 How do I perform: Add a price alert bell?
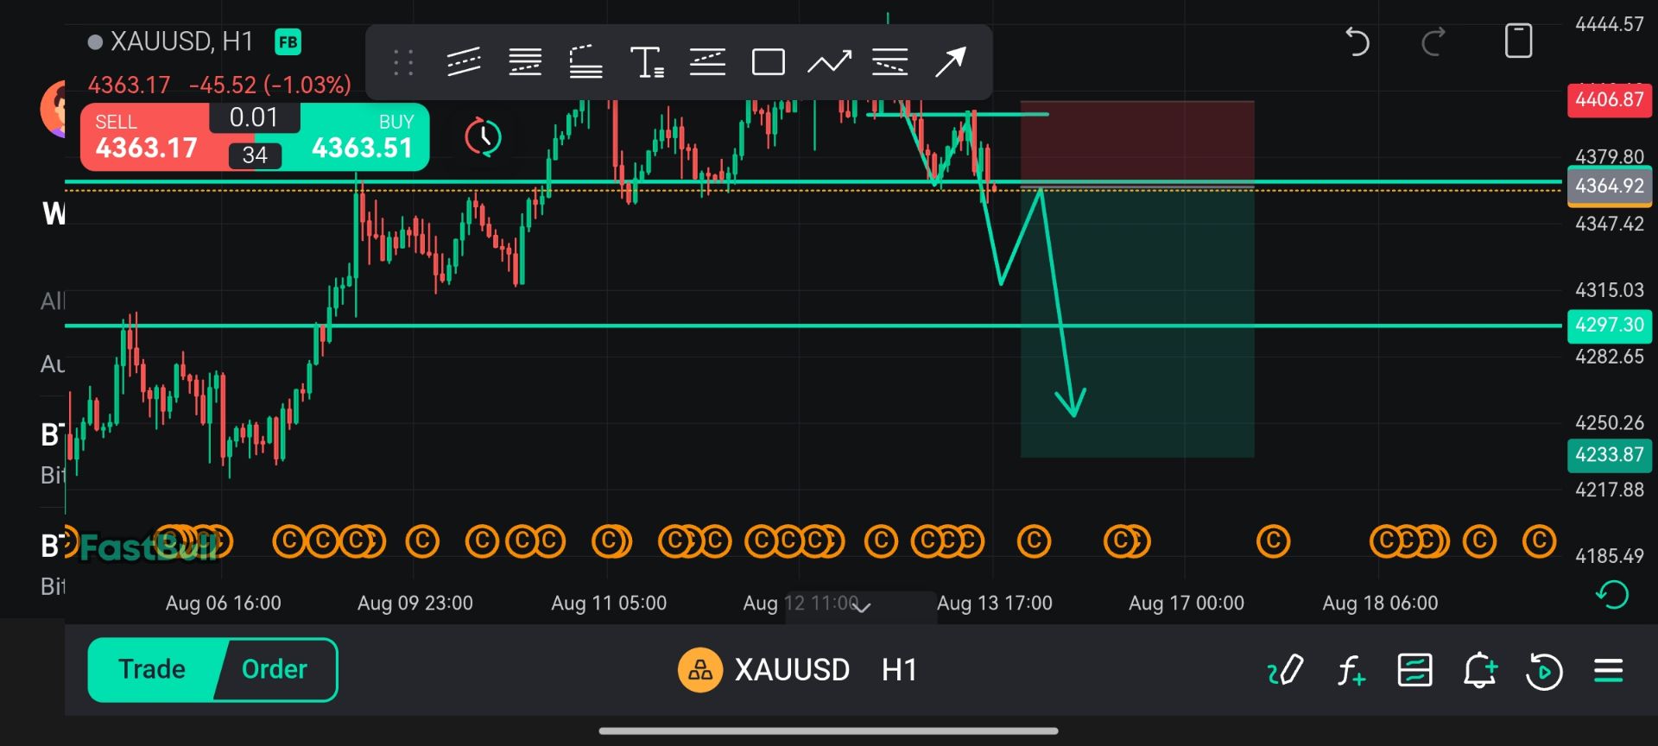pyautogui.click(x=1480, y=670)
